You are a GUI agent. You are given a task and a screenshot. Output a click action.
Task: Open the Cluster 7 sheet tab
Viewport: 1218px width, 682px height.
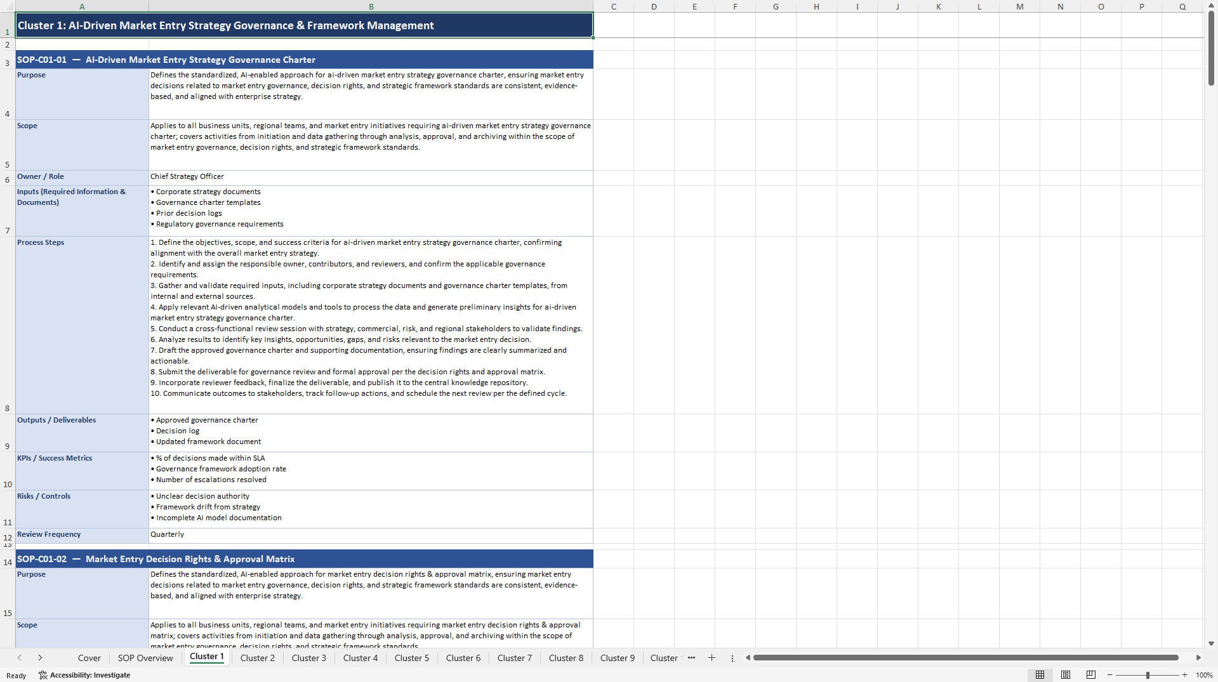[515, 658]
